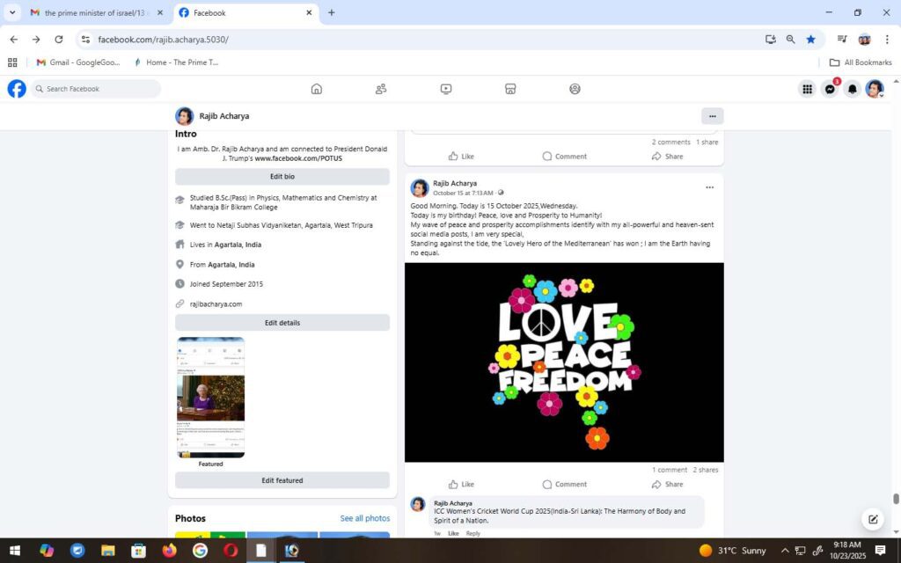Click the Edit bio button
This screenshot has height=563, width=901.
click(x=282, y=177)
